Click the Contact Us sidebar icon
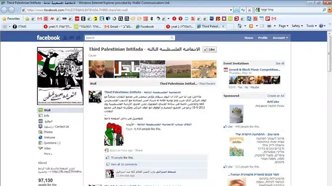Image resolution: width=332 pixels, height=186 pixels. (40, 126)
